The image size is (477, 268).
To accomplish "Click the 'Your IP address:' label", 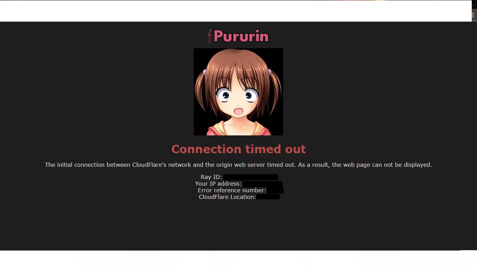I will tap(218, 184).
